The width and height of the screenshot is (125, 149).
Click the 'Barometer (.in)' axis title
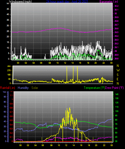click(109, 1)
